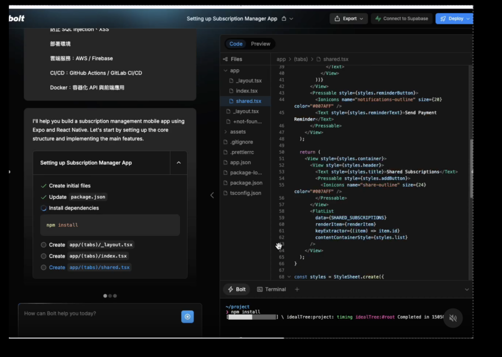Screen dimensions: 502x357
Task: Collapse the Setting up Subscription Manager App steps card
Action: pos(178,163)
